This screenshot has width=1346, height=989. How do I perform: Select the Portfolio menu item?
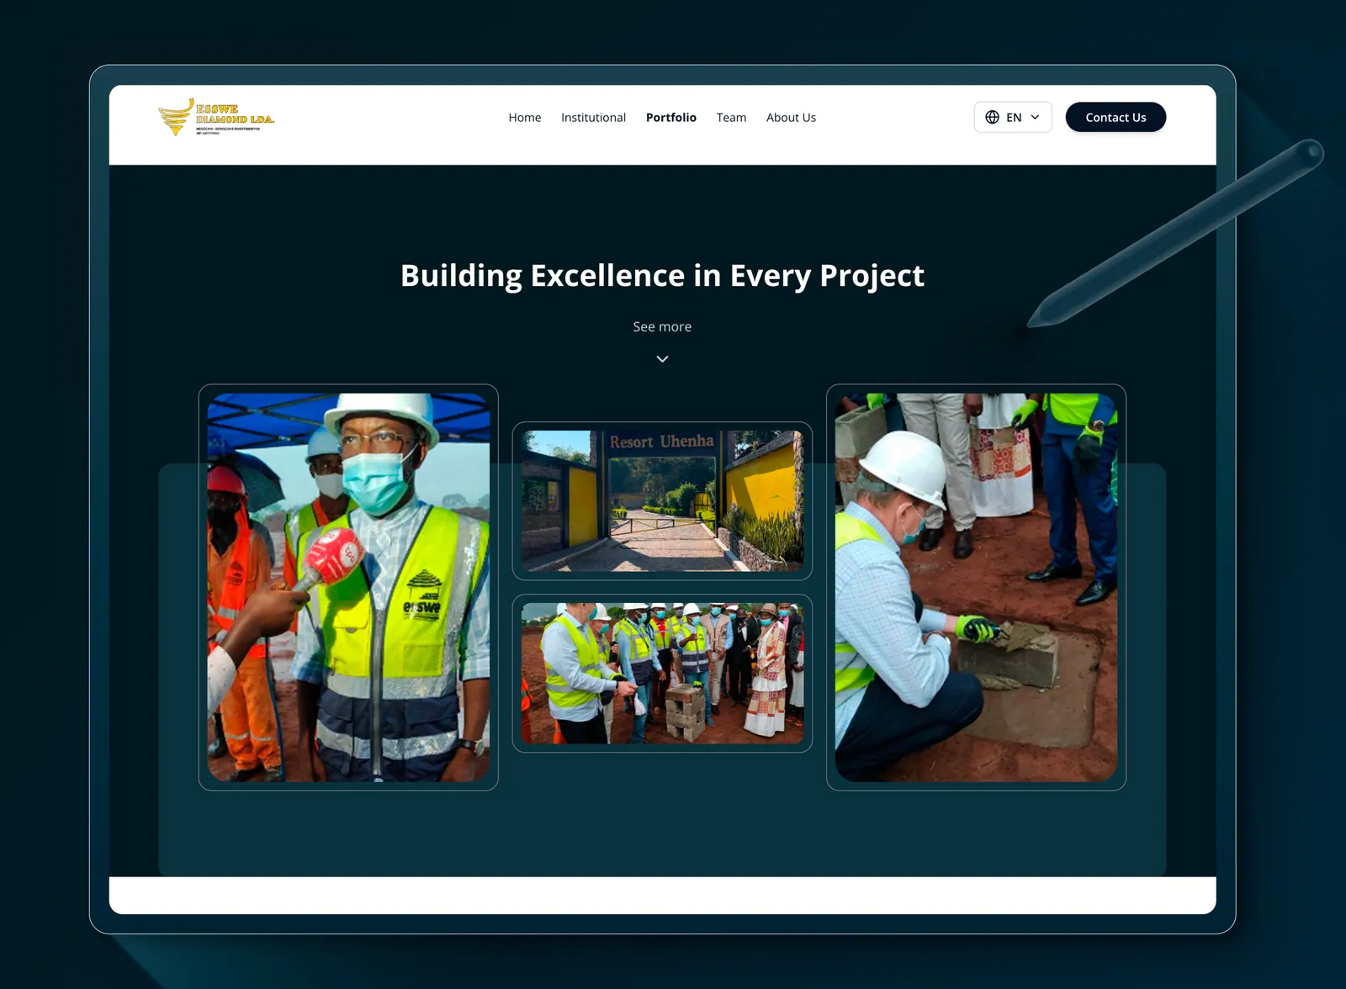coord(671,118)
